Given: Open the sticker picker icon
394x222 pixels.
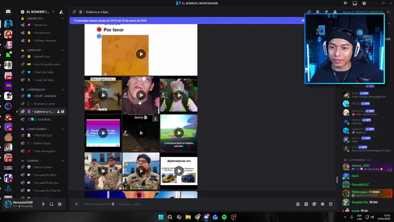Looking at the screenshot, I should click(314, 204).
